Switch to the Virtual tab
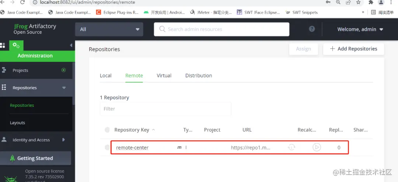This screenshot has height=182, width=398. click(x=164, y=76)
